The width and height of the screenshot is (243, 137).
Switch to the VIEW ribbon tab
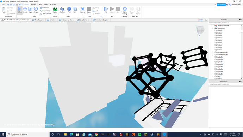tap(46, 5)
